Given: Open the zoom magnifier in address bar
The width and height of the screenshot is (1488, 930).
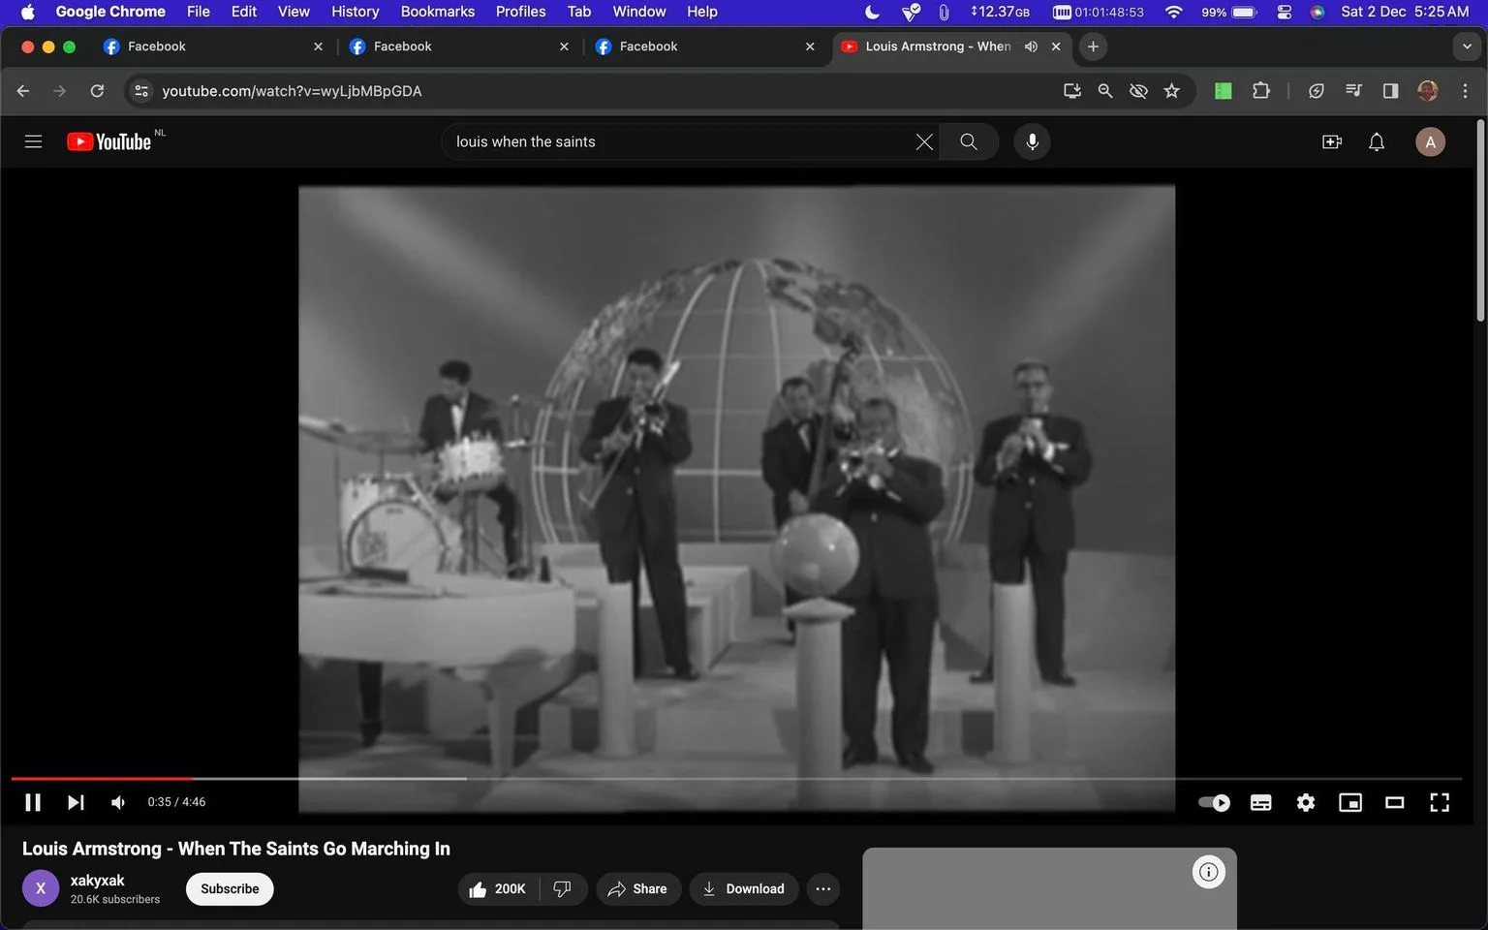Looking at the screenshot, I should [x=1104, y=91].
